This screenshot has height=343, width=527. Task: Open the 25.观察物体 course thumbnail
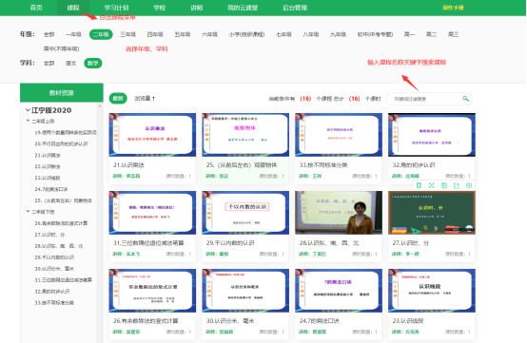coord(245,135)
